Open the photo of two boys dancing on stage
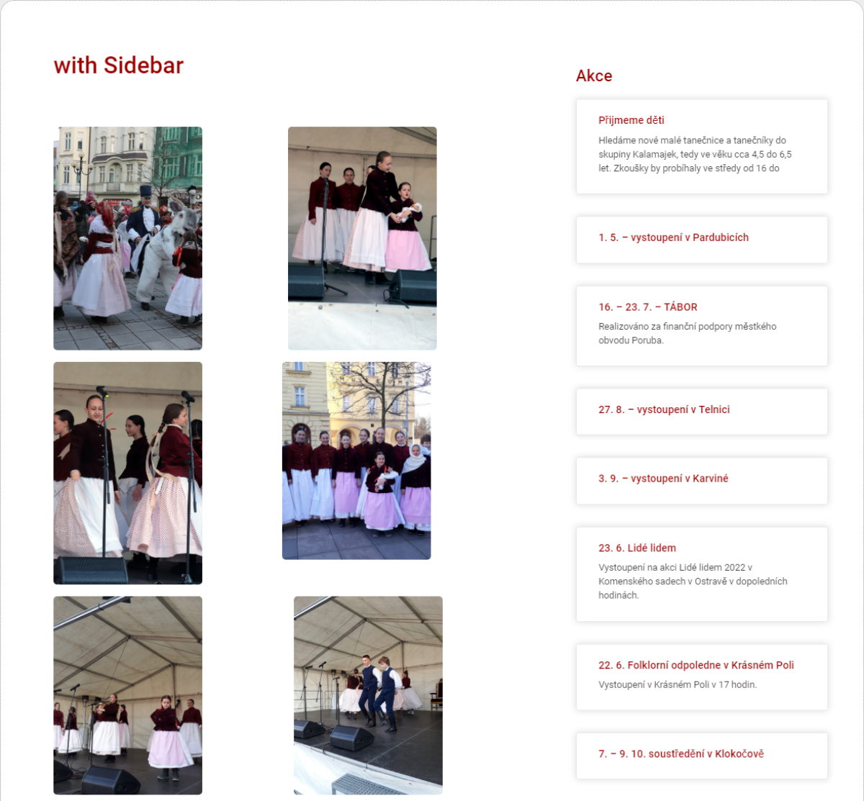 click(368, 695)
